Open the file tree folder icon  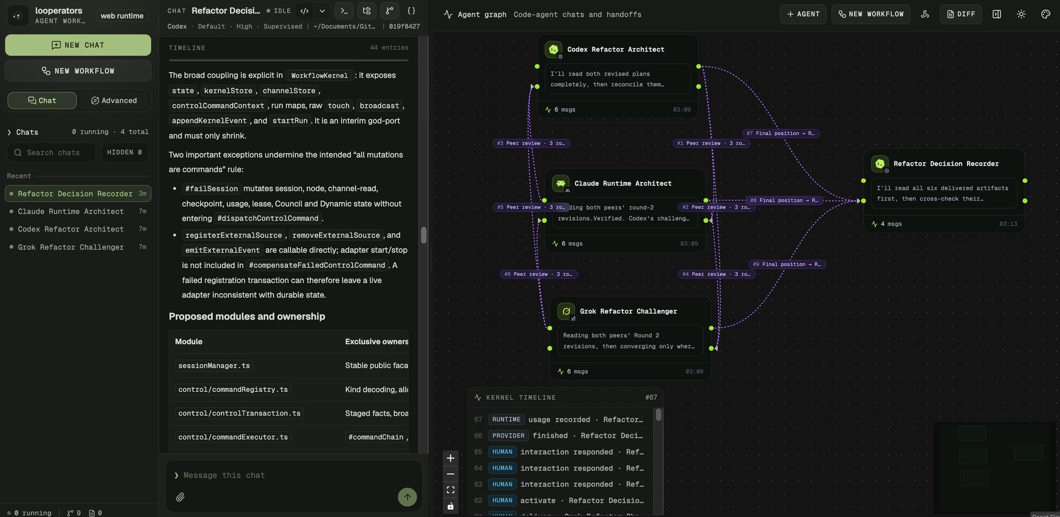click(367, 11)
